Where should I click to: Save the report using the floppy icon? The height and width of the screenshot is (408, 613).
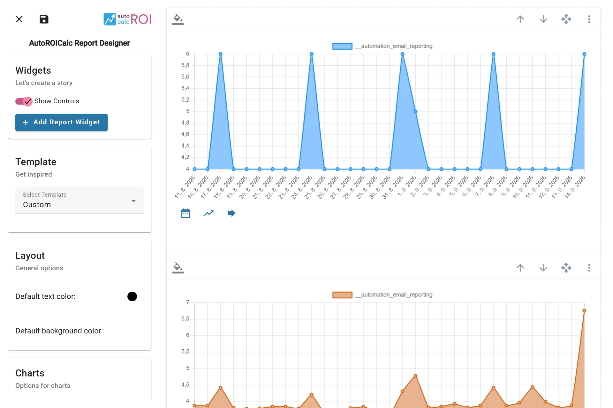point(44,19)
